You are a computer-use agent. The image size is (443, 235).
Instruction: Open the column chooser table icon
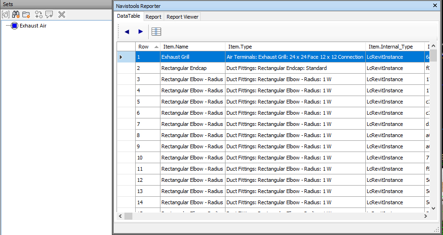coord(156,32)
